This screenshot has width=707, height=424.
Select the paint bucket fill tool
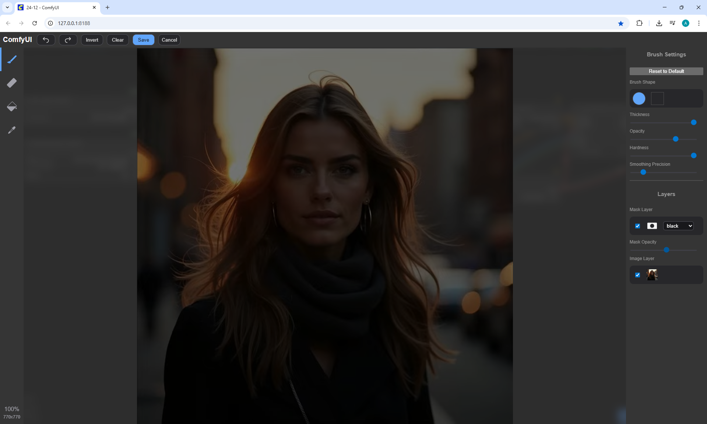tap(12, 106)
